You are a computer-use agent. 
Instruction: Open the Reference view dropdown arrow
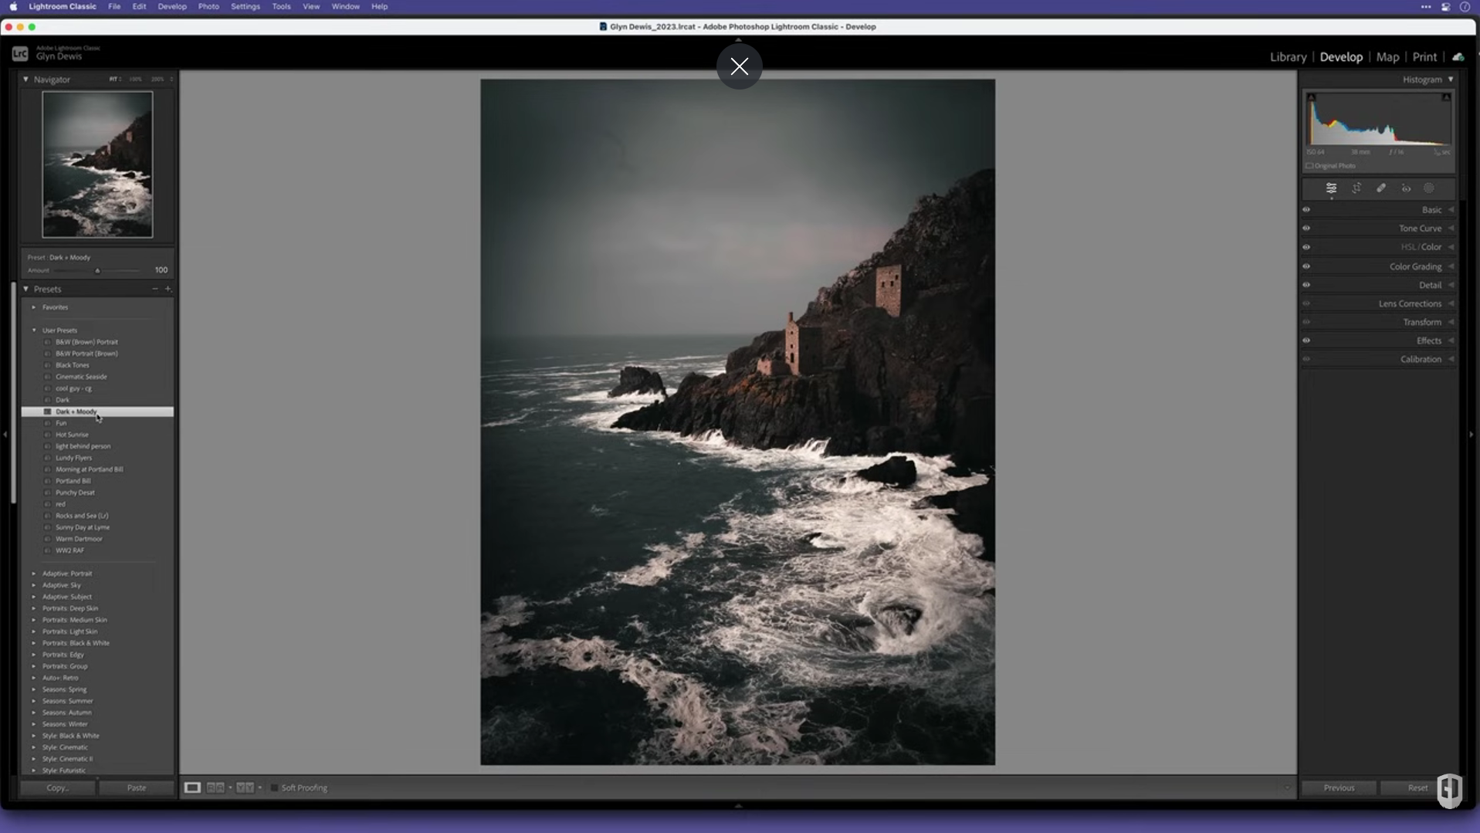tap(230, 787)
